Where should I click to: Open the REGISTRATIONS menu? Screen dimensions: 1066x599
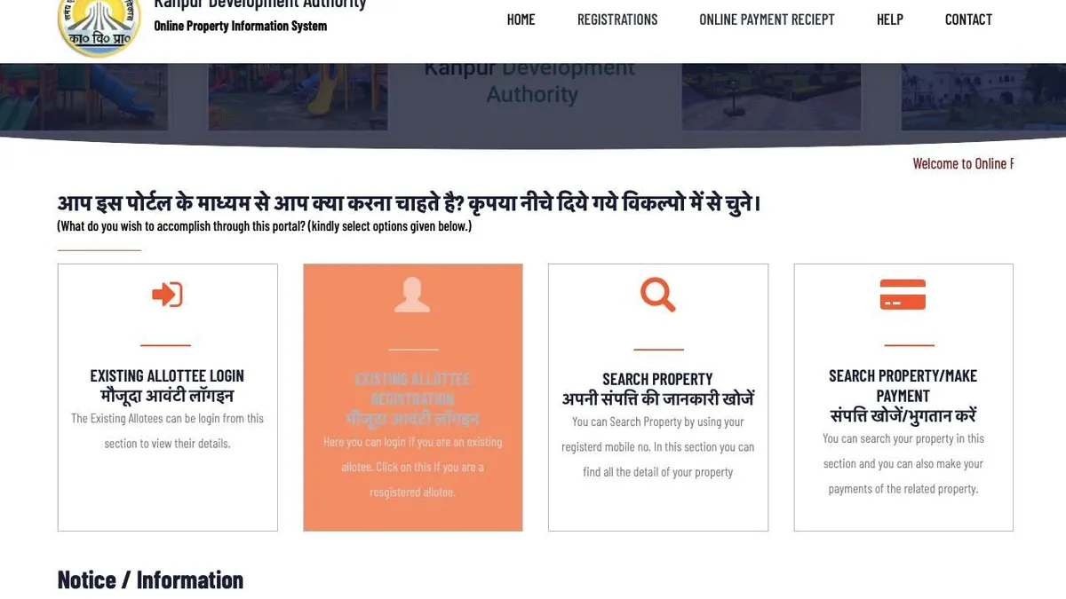[617, 20]
